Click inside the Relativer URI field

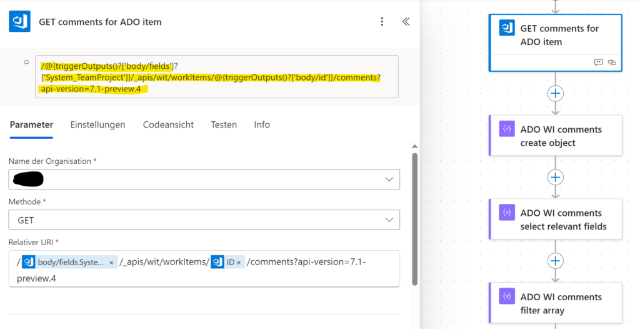pyautogui.click(x=204, y=268)
